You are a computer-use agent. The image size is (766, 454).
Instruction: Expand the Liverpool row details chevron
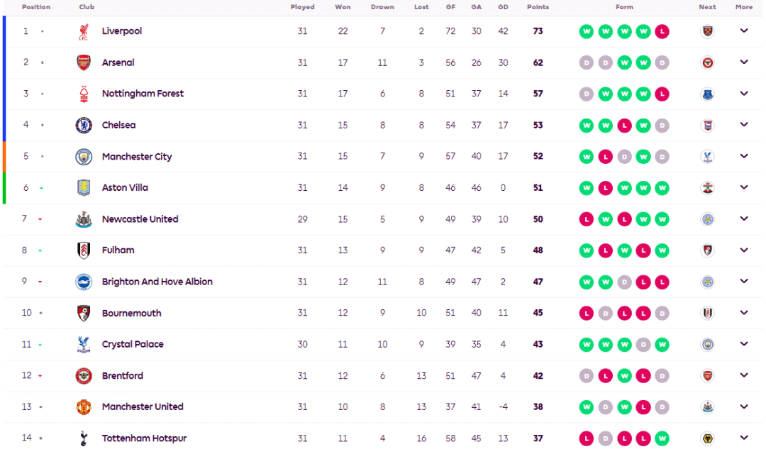point(743,31)
